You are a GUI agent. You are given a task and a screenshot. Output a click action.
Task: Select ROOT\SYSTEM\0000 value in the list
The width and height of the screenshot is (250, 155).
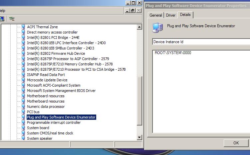coord(173,53)
